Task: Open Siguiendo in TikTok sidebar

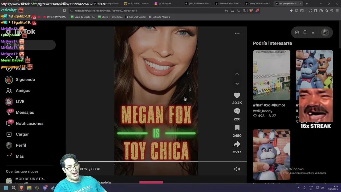Action: click(x=21, y=79)
